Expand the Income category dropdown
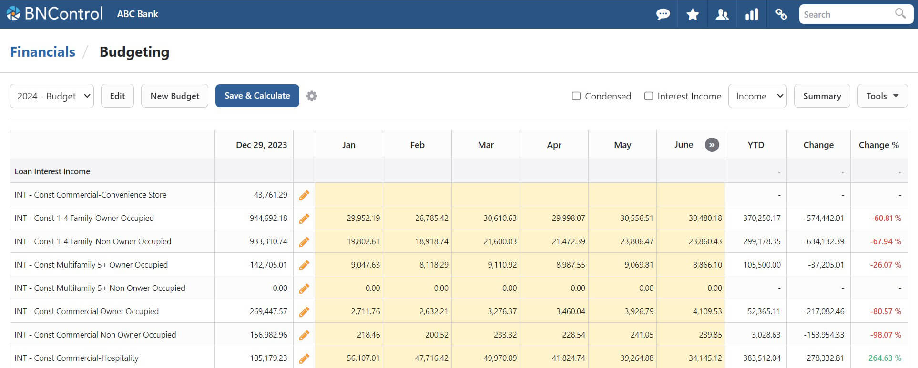 point(757,96)
